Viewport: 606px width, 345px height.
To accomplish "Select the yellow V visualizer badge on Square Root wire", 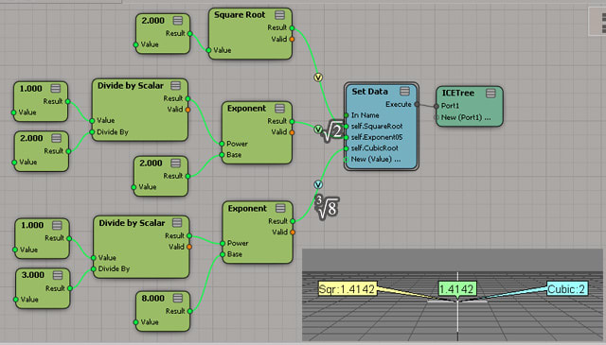I will (x=318, y=78).
